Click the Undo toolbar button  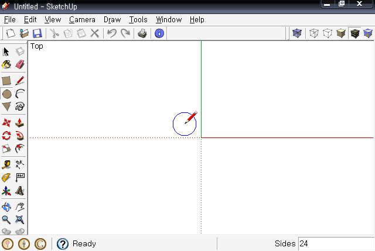[111, 33]
